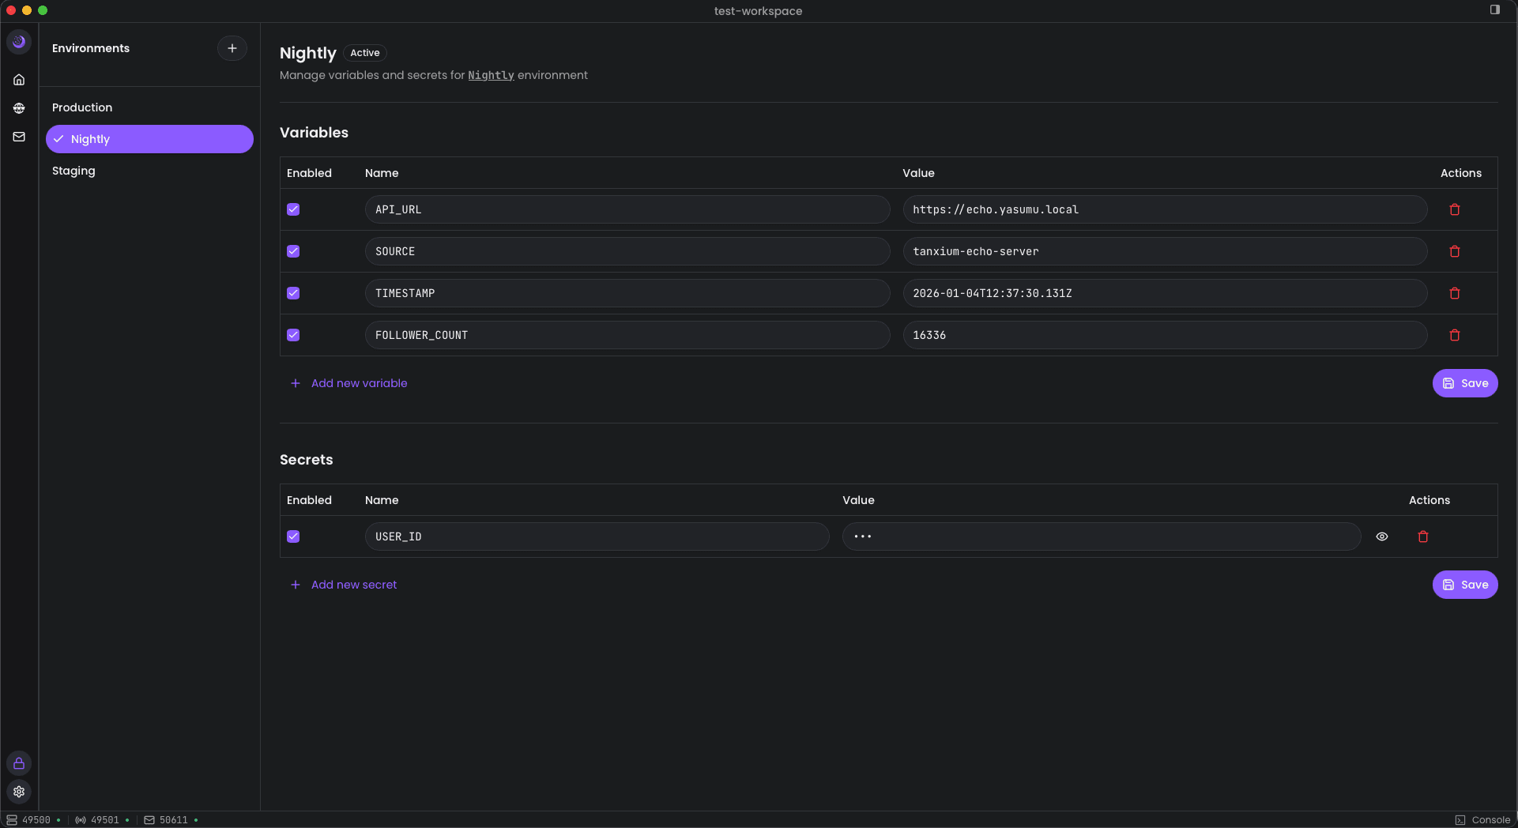This screenshot has width=1518, height=828.
Task: Reveal the USER_ID secret value
Action: click(1381, 536)
